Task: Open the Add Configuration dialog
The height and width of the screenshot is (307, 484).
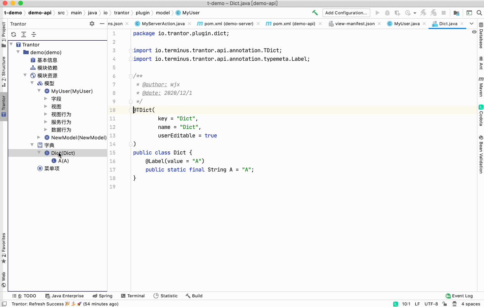Action: click(x=346, y=13)
